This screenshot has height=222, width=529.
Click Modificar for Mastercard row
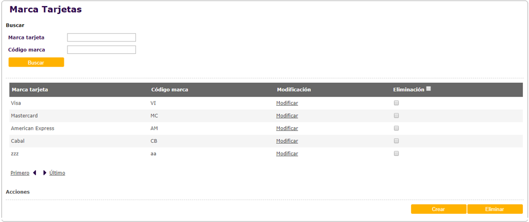pyautogui.click(x=287, y=116)
